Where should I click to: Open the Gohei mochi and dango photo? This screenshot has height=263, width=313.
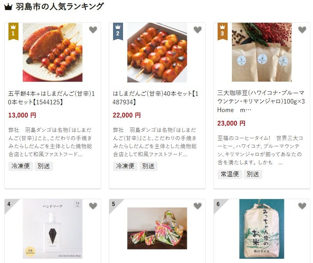(53, 52)
